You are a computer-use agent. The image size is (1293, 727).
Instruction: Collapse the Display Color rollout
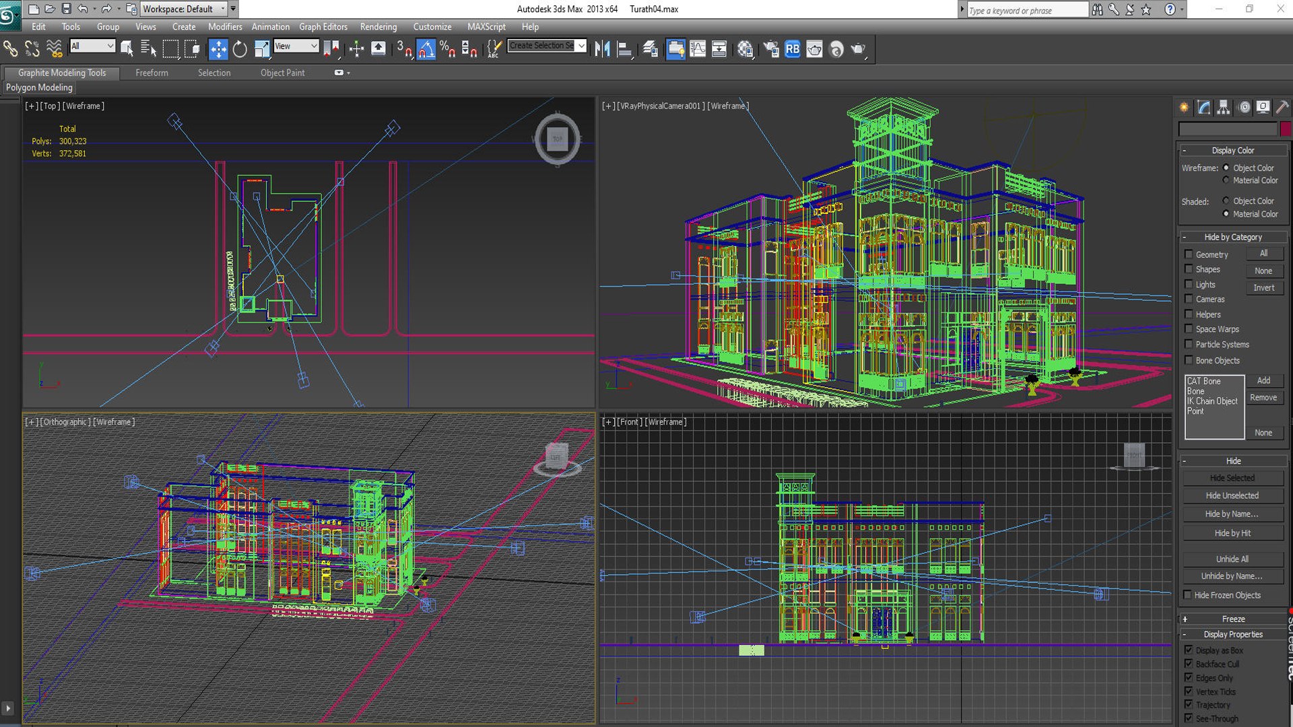pos(1232,150)
